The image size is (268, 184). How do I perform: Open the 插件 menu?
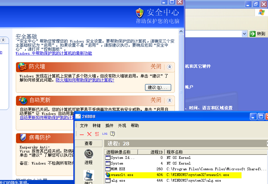point(110,126)
